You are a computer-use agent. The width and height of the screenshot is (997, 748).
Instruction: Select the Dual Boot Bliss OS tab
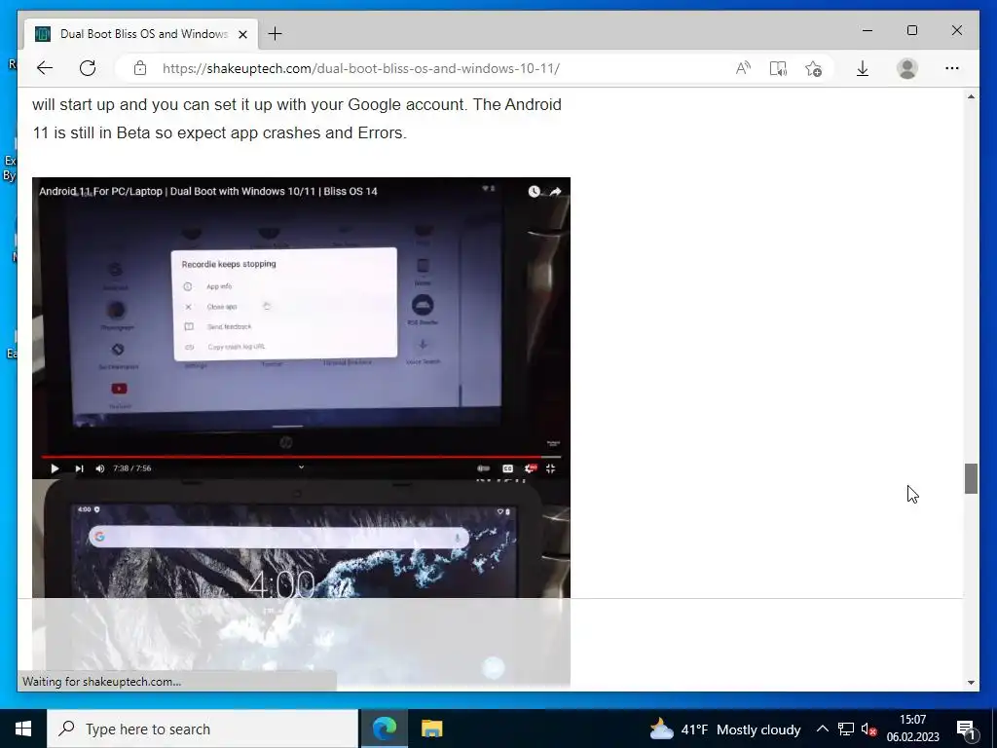pyautogui.click(x=141, y=34)
